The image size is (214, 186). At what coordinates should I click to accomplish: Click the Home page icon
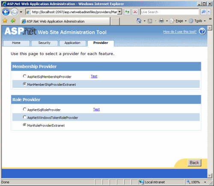(139, 21)
